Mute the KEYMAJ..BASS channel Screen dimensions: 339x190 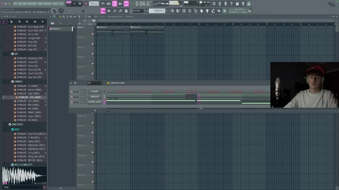click(72, 102)
